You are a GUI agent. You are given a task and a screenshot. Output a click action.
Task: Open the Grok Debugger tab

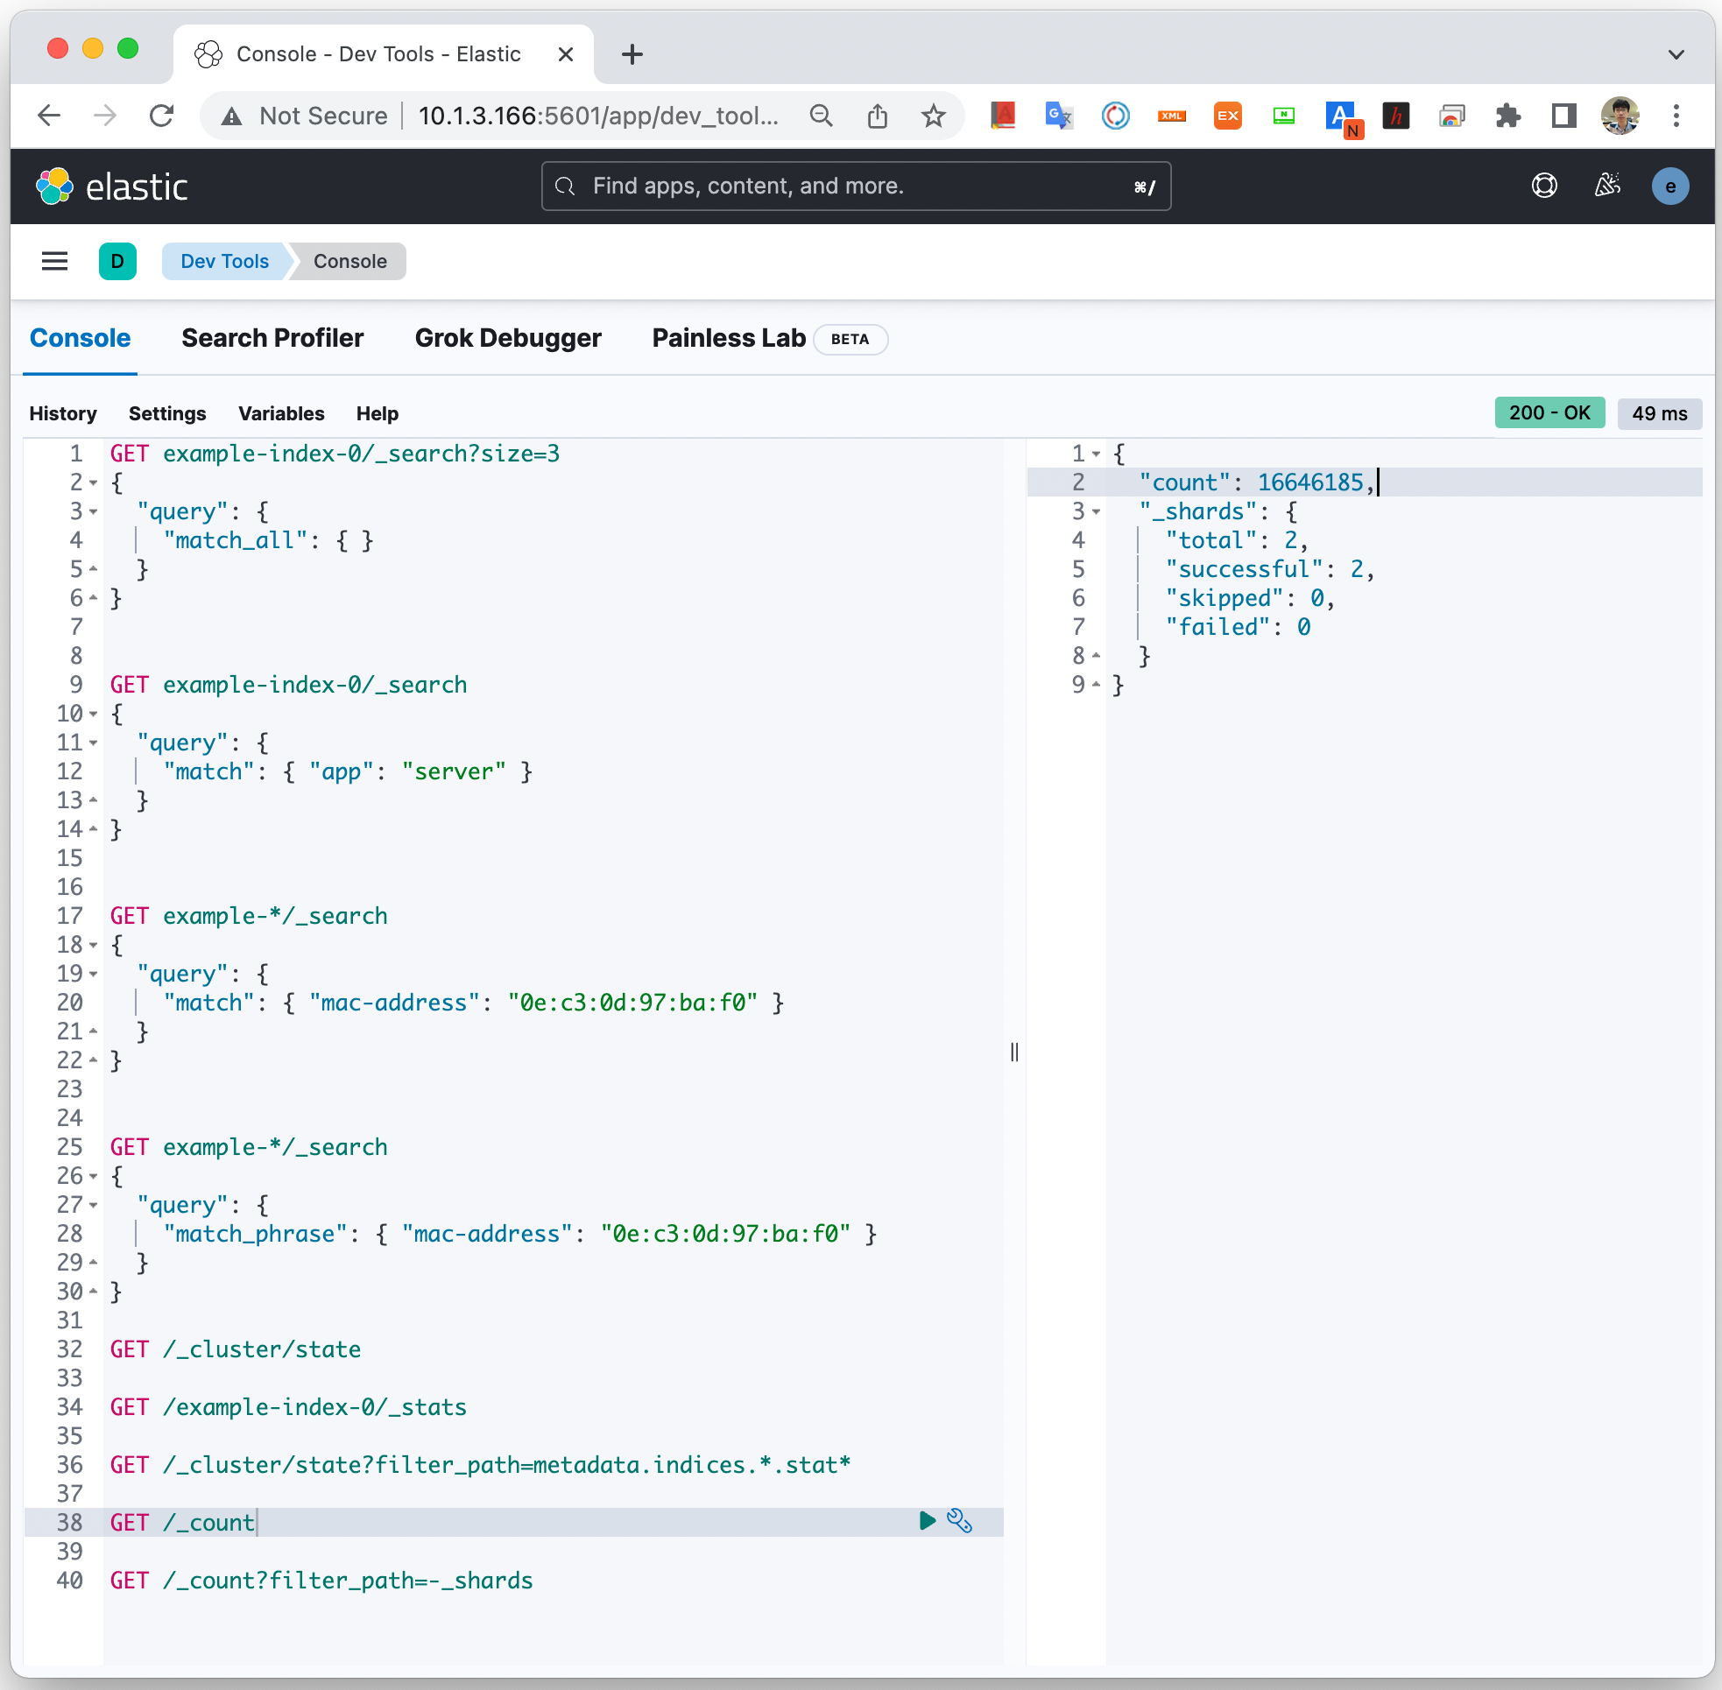click(x=508, y=338)
